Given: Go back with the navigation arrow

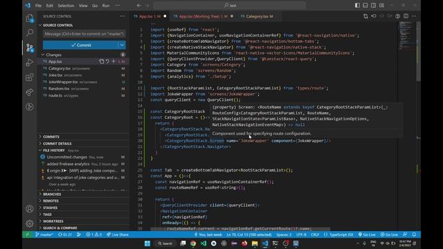Looking at the screenshot, I should click(x=138, y=6).
